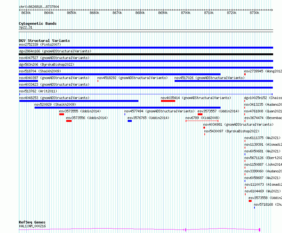The width and height of the screenshot is (282, 233).
Task: Click the nsv4518292 variant label
Action: (132, 78)
